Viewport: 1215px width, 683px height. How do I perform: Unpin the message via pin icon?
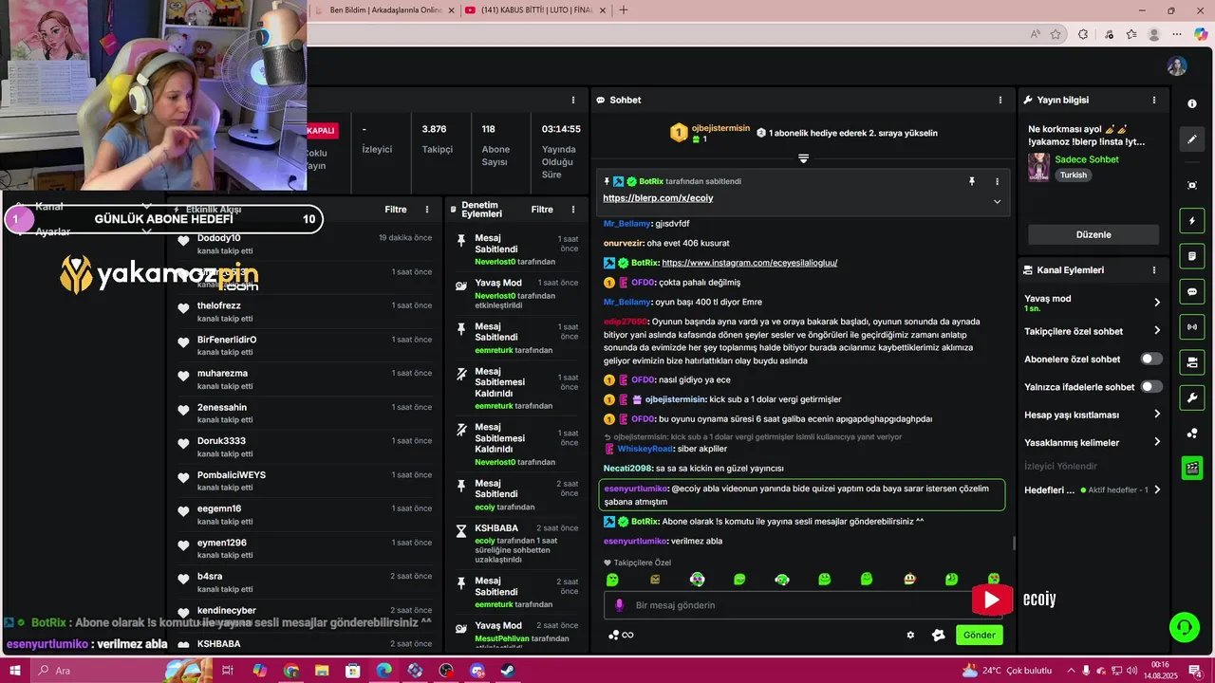tap(972, 181)
